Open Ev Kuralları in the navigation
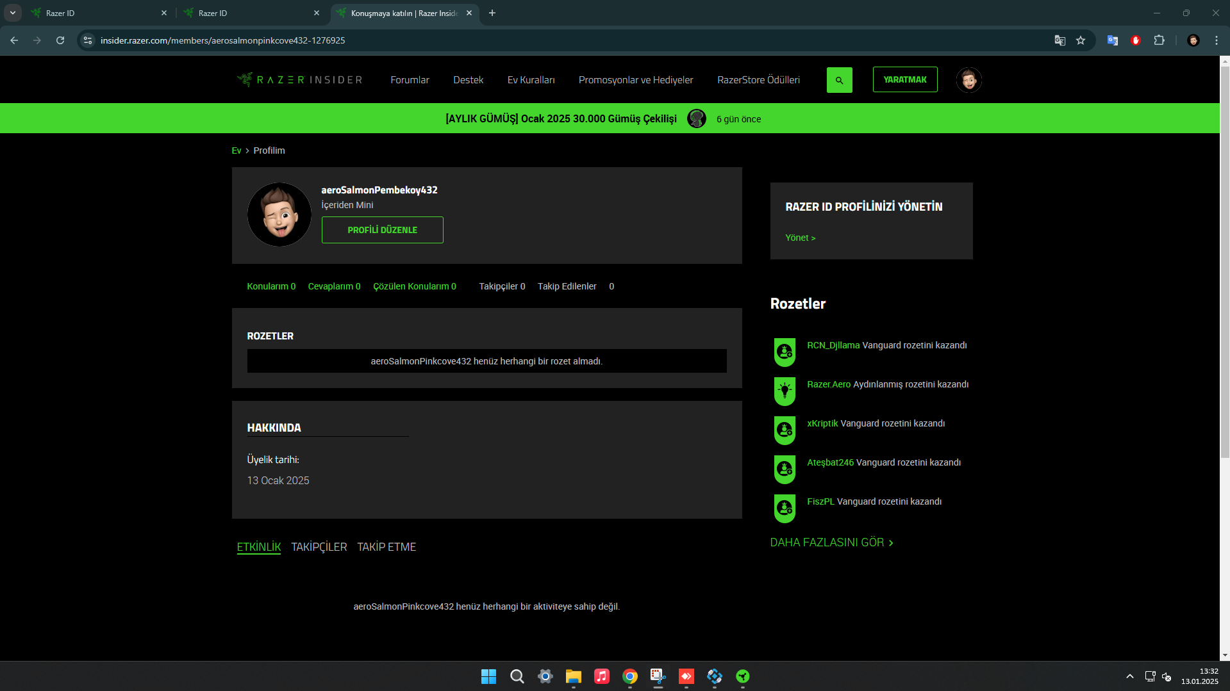 tap(531, 80)
